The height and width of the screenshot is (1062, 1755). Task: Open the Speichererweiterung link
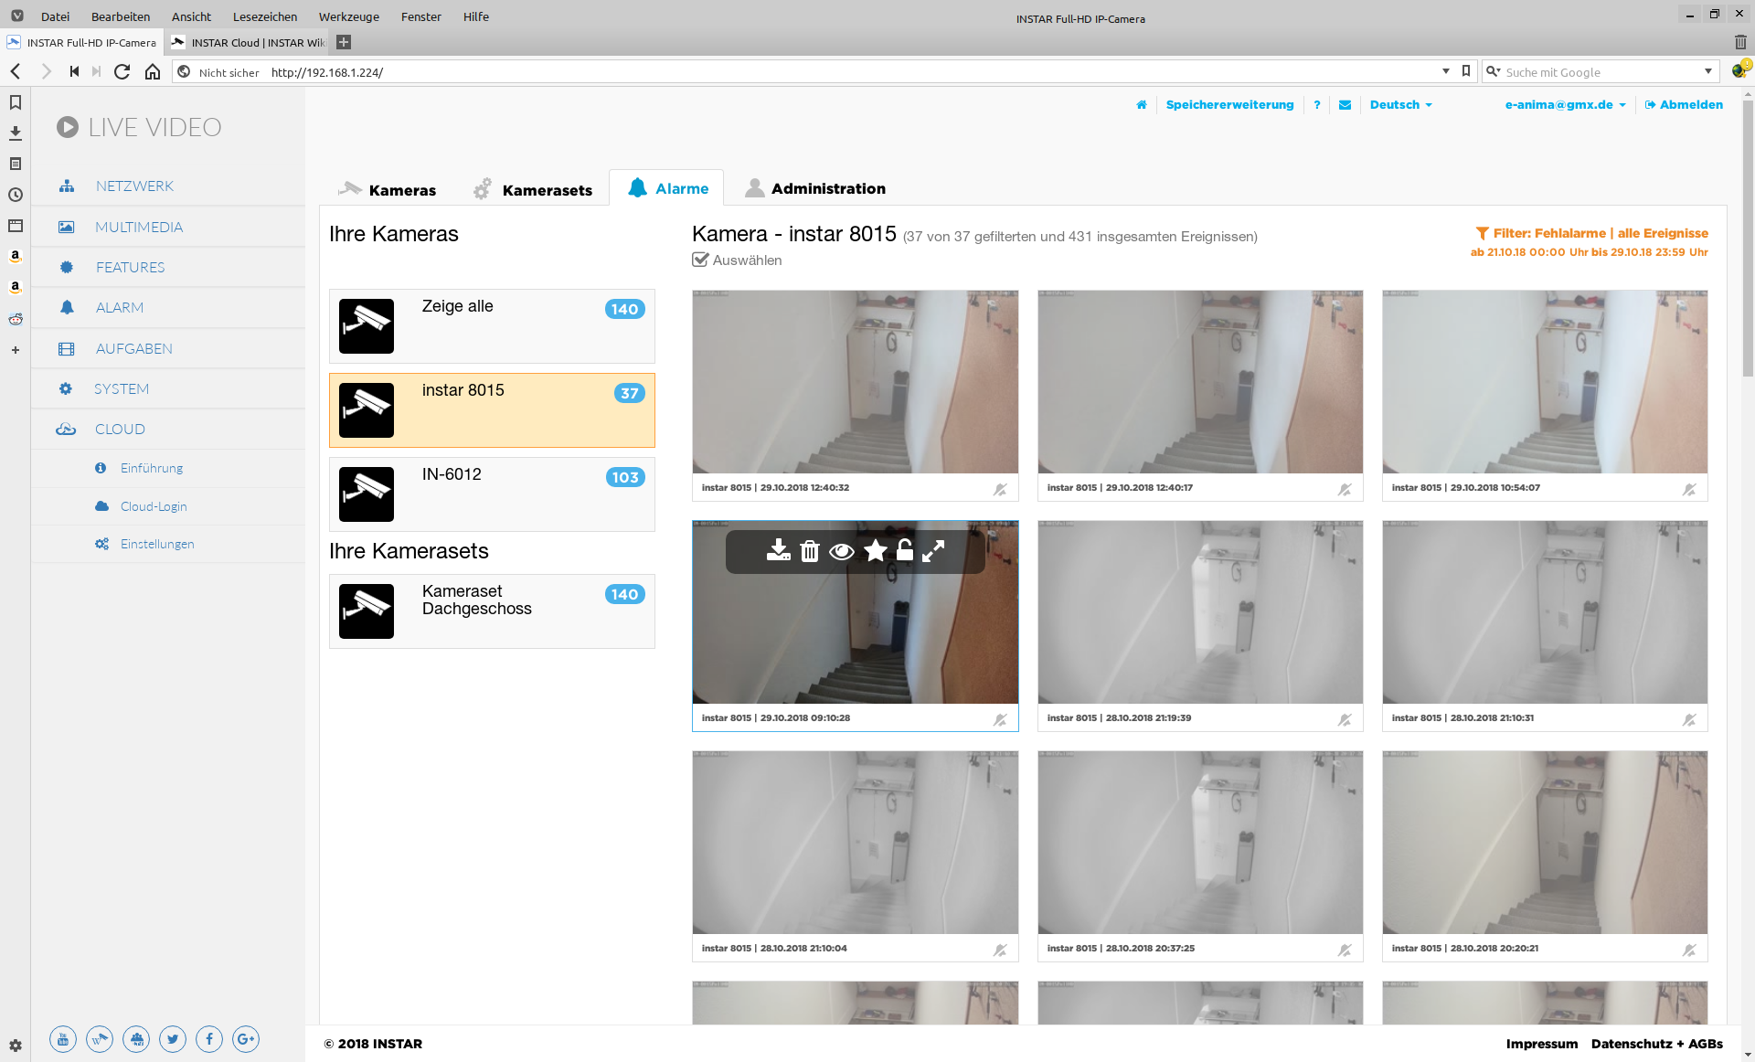1229,105
